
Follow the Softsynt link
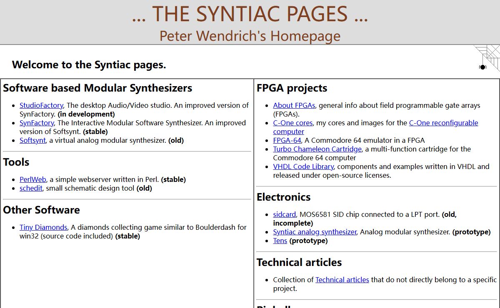point(32,140)
